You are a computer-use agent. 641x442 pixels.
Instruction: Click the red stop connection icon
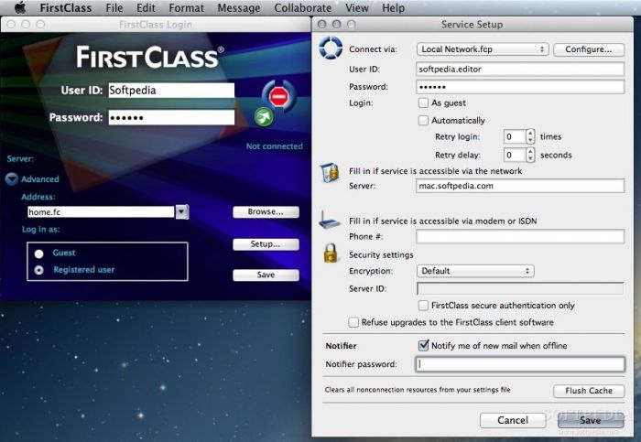click(279, 96)
